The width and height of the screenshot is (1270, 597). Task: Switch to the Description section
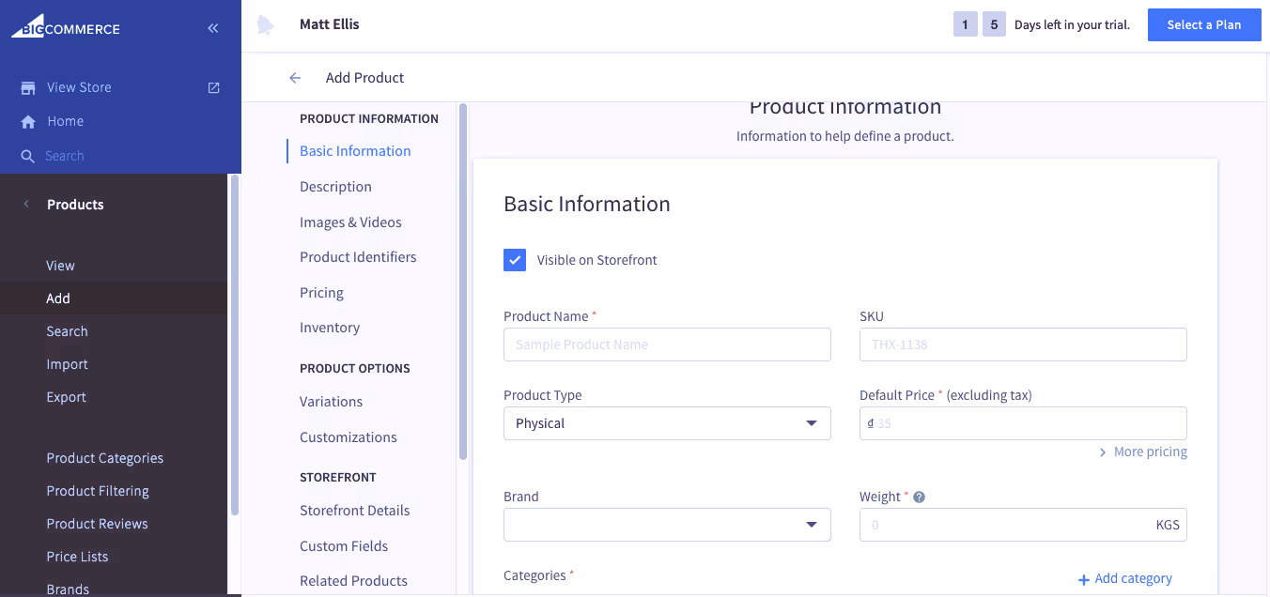(x=335, y=186)
